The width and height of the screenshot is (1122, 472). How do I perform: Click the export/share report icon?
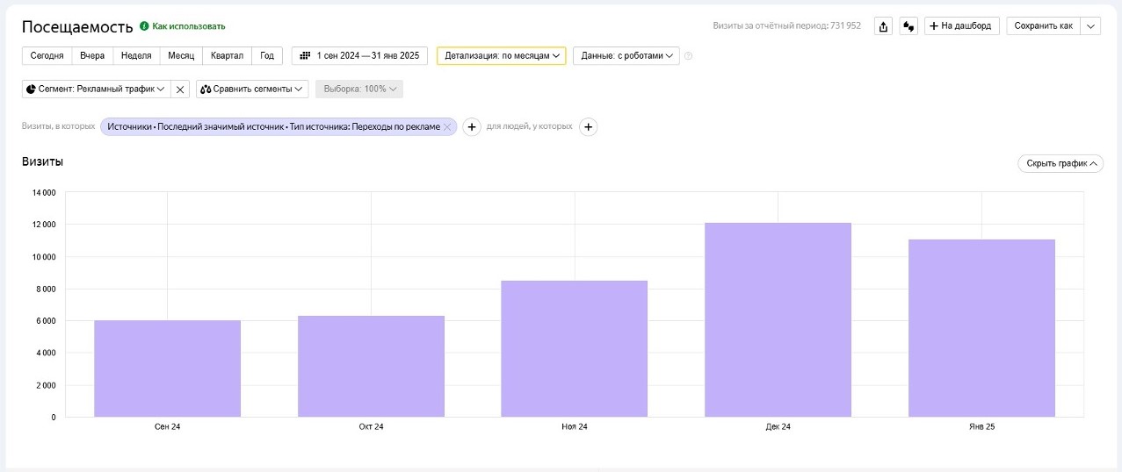(x=883, y=26)
